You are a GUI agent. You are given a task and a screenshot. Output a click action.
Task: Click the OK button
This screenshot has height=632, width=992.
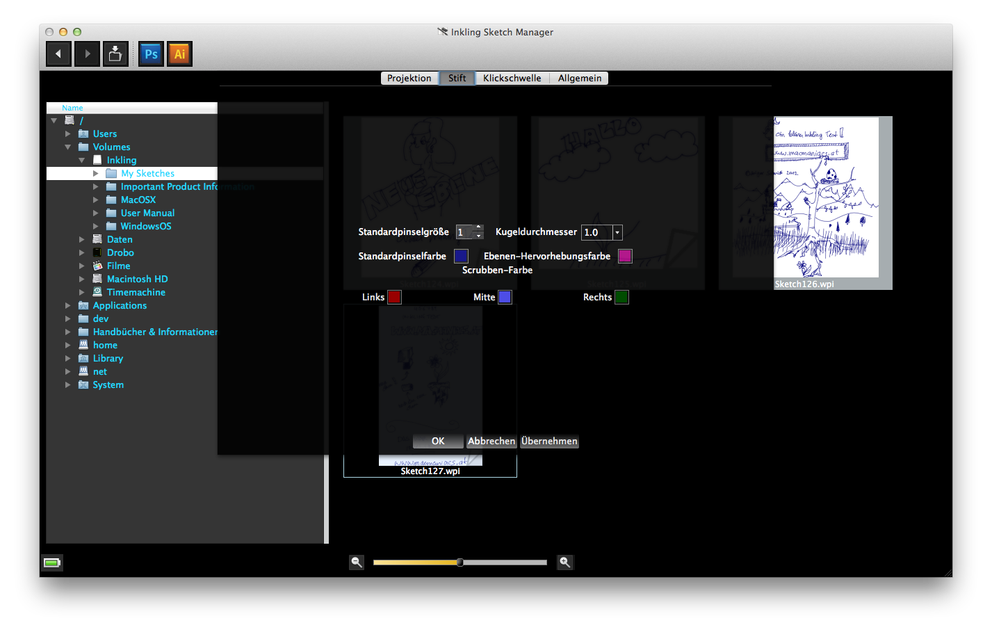click(x=438, y=441)
